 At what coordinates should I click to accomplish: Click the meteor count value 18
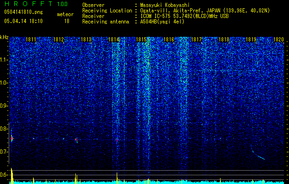67,21
